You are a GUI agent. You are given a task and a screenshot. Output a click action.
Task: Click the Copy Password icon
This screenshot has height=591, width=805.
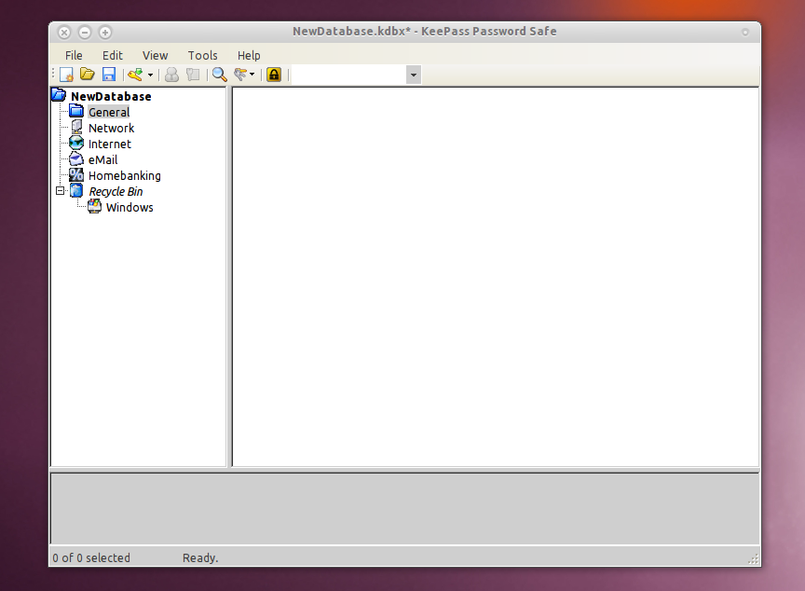193,75
